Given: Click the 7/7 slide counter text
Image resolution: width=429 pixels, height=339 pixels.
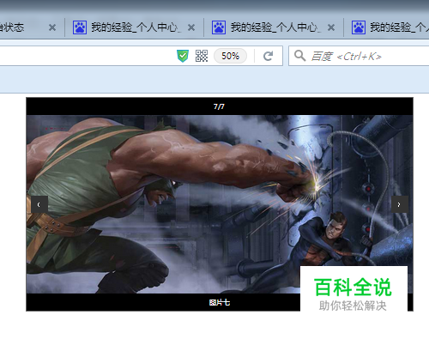Looking at the screenshot, I should (x=219, y=106).
